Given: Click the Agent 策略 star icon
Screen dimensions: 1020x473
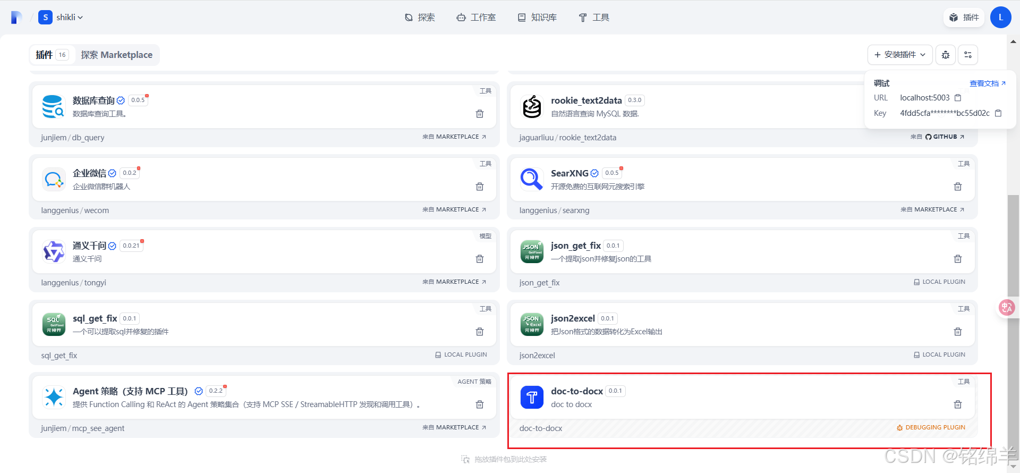Looking at the screenshot, I should tap(54, 397).
